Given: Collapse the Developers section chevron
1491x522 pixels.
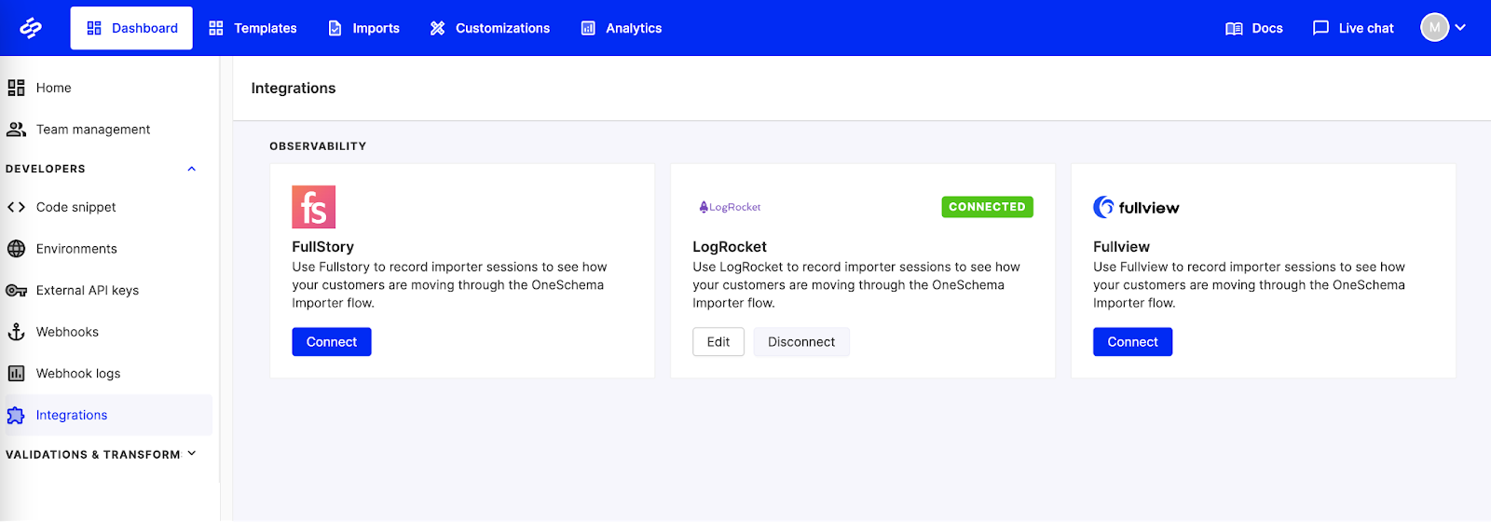Looking at the screenshot, I should [x=192, y=169].
